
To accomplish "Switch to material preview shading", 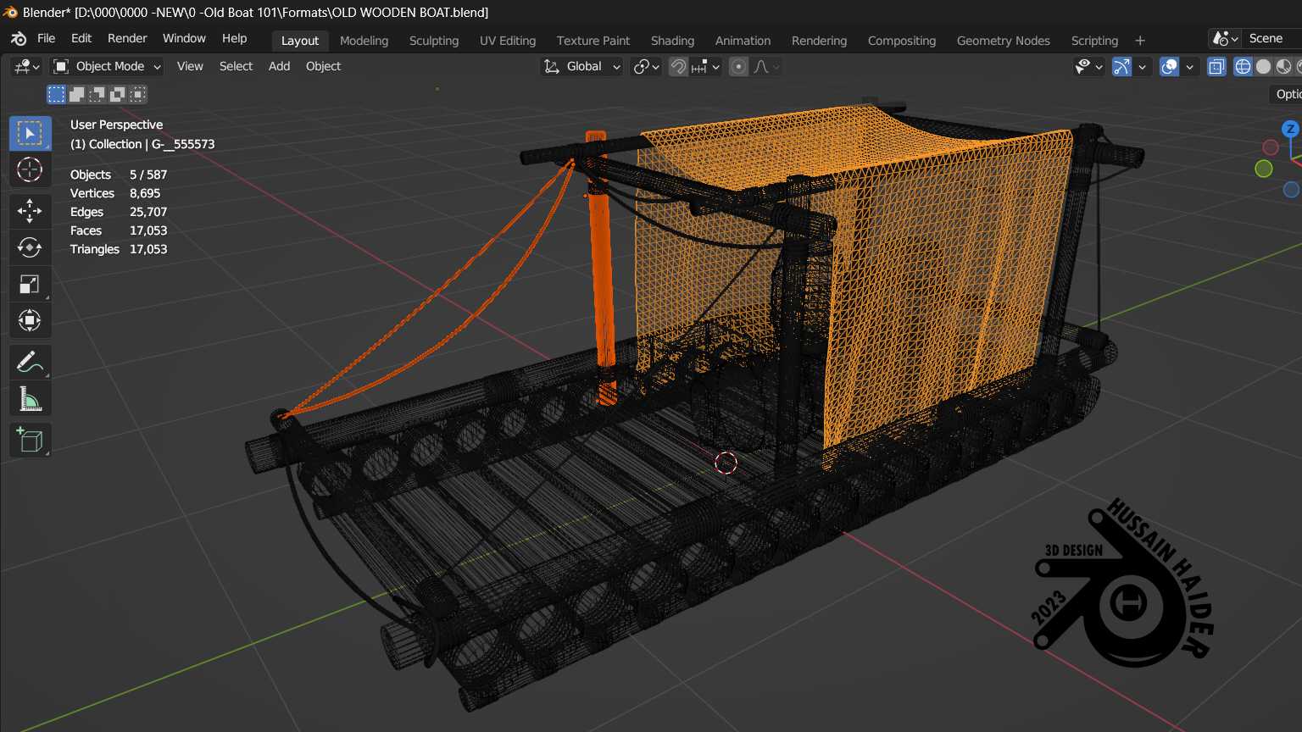I will (1283, 66).
